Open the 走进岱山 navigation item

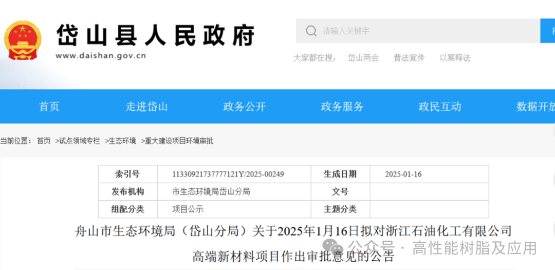(x=146, y=106)
